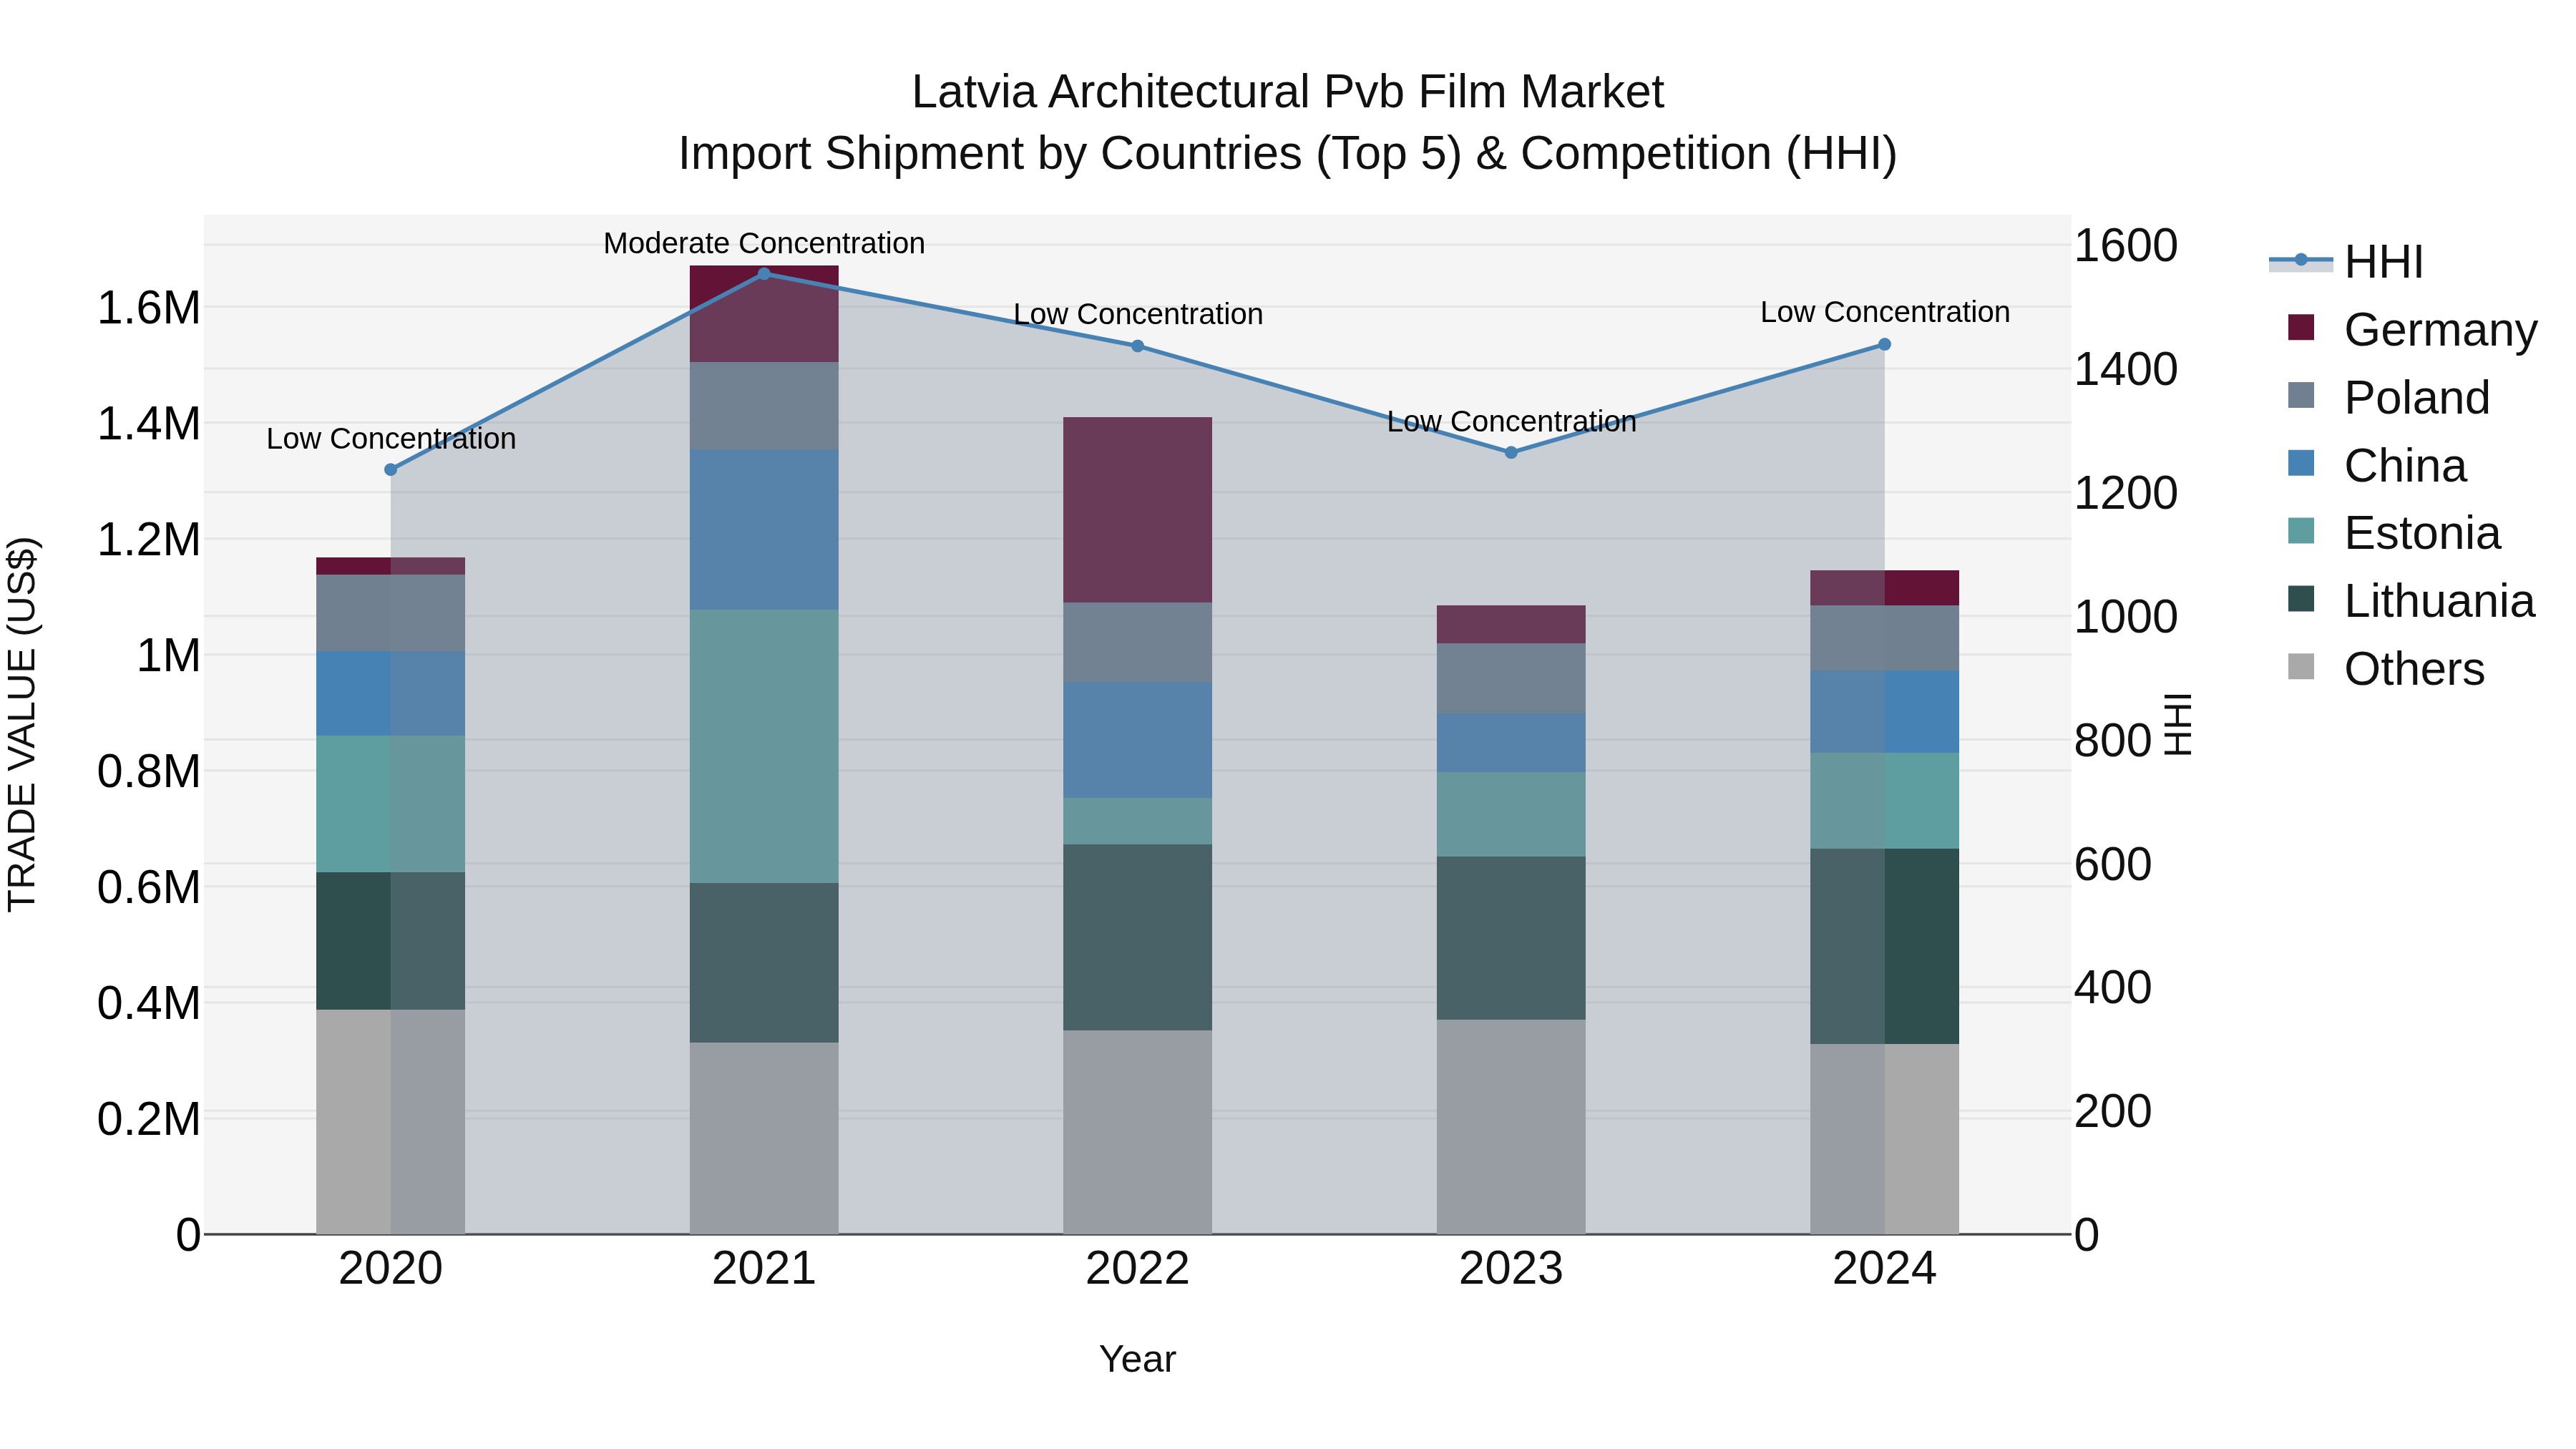Click the Estonia teal legend swatch
This screenshot has width=2576, height=1449.
(2301, 531)
